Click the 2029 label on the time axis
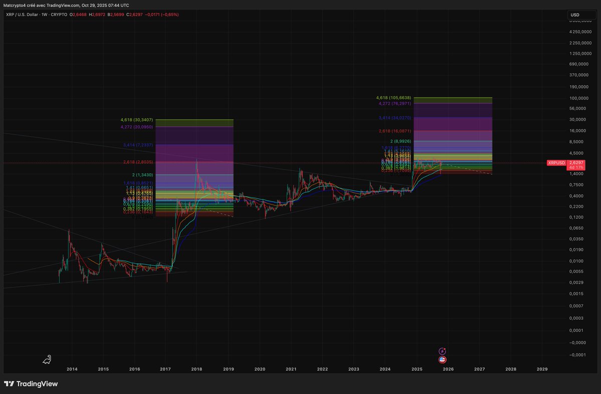Viewport: 601px width, 394px height. tap(542, 369)
